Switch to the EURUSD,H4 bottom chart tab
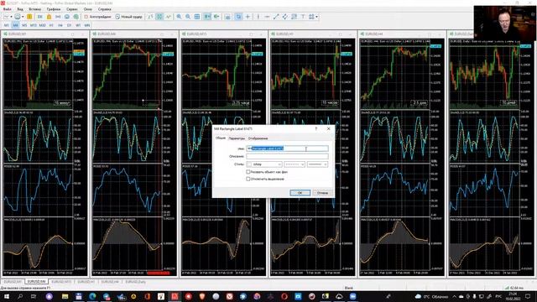Viewport: 537px width, 302px height. pyautogui.click(x=110, y=282)
